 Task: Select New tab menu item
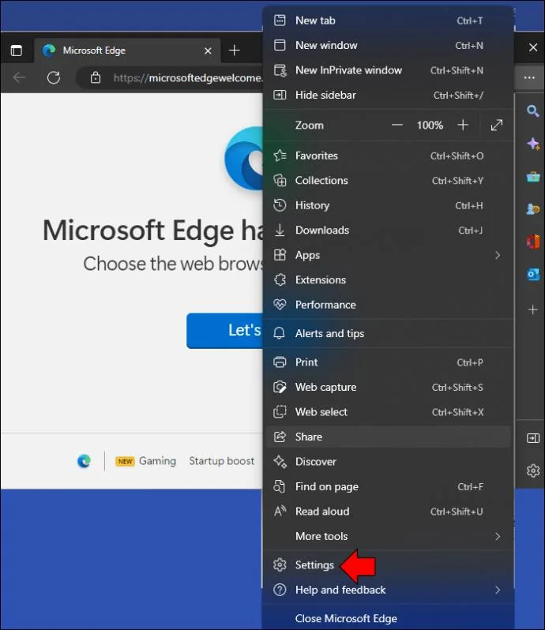point(389,21)
